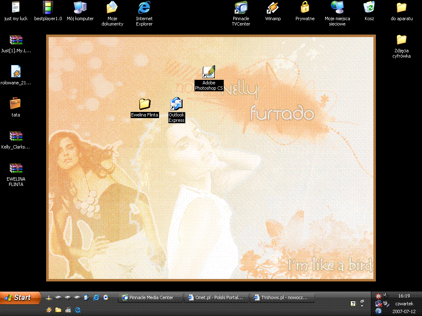This screenshot has width=422, height=316.
Task: Select the 'tata' briefcase icon
Action: [15, 103]
